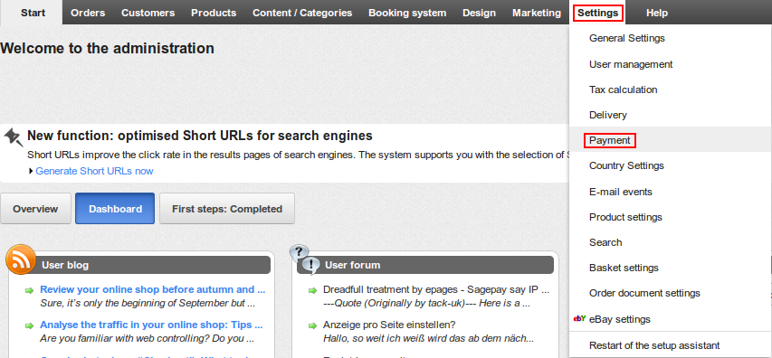The height and width of the screenshot is (358, 772).
Task: Click the User blog RSS feed icon
Action: click(21, 259)
